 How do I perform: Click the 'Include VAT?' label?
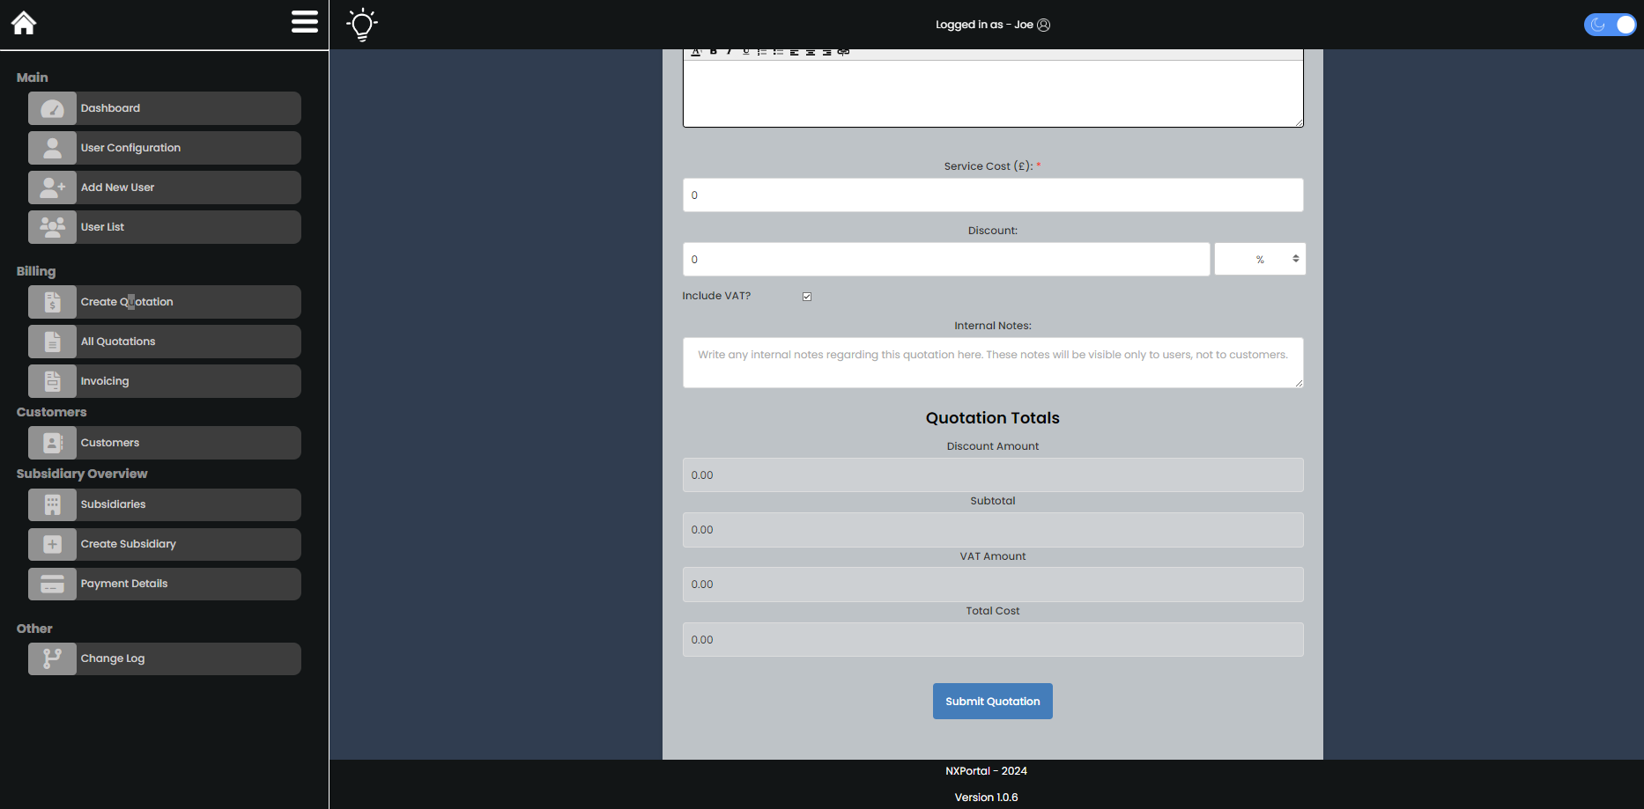point(716,296)
